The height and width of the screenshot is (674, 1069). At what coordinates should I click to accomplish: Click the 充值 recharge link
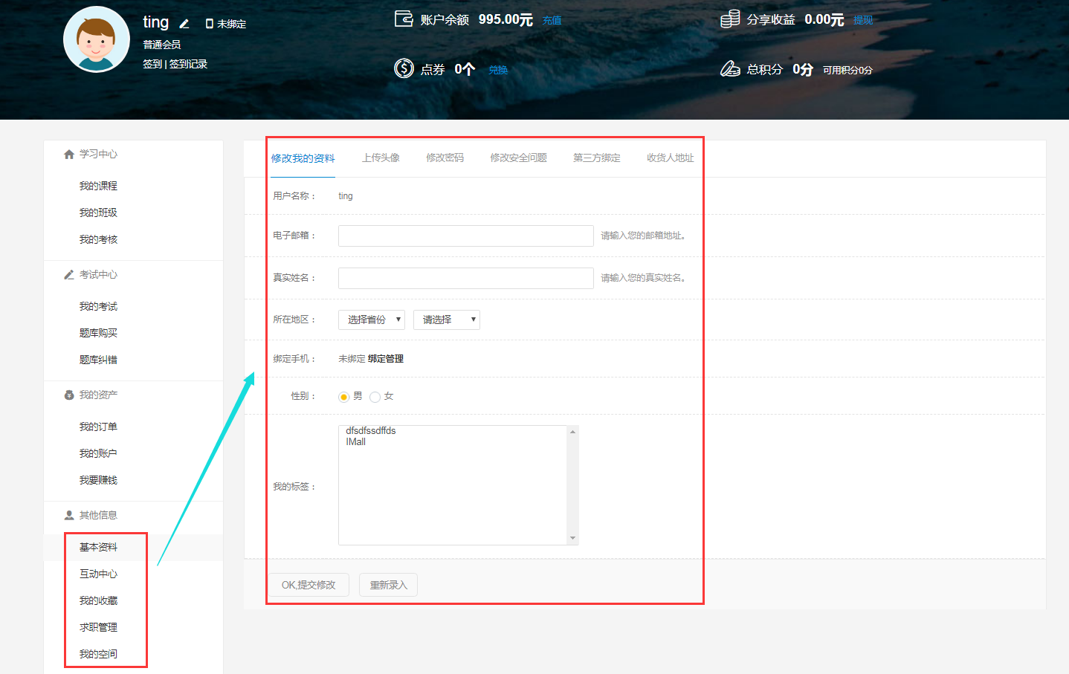pyautogui.click(x=552, y=20)
